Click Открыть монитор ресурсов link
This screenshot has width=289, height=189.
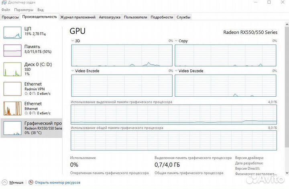tap(57, 182)
